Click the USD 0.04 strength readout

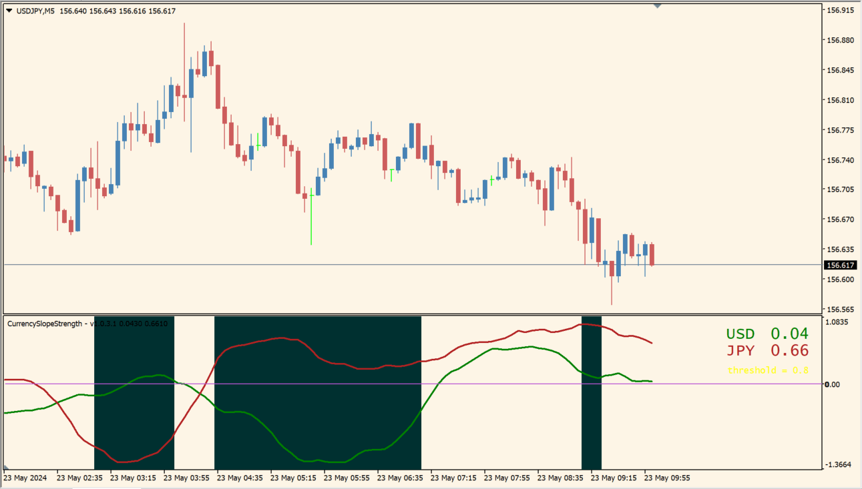coord(767,334)
